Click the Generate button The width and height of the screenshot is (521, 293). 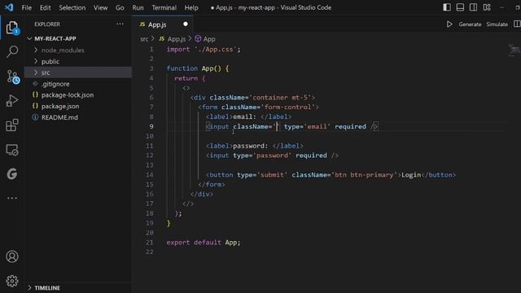pyautogui.click(x=470, y=24)
